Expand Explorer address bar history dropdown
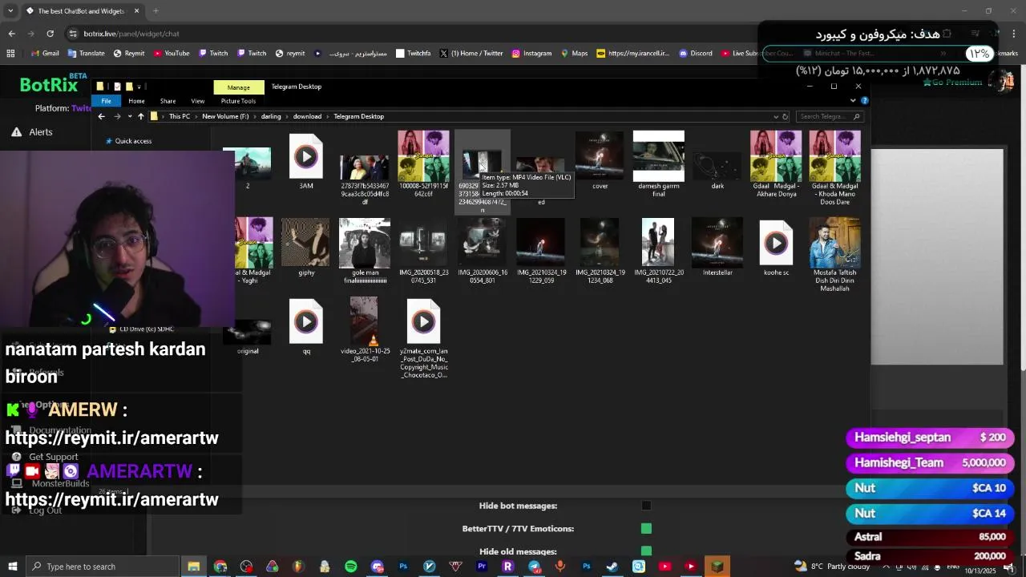Screen dimensions: 1026x577 tap(776, 116)
